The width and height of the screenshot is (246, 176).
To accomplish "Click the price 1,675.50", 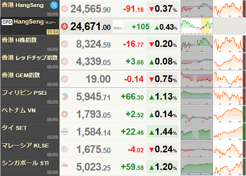I will pyautogui.click(x=93, y=150).
